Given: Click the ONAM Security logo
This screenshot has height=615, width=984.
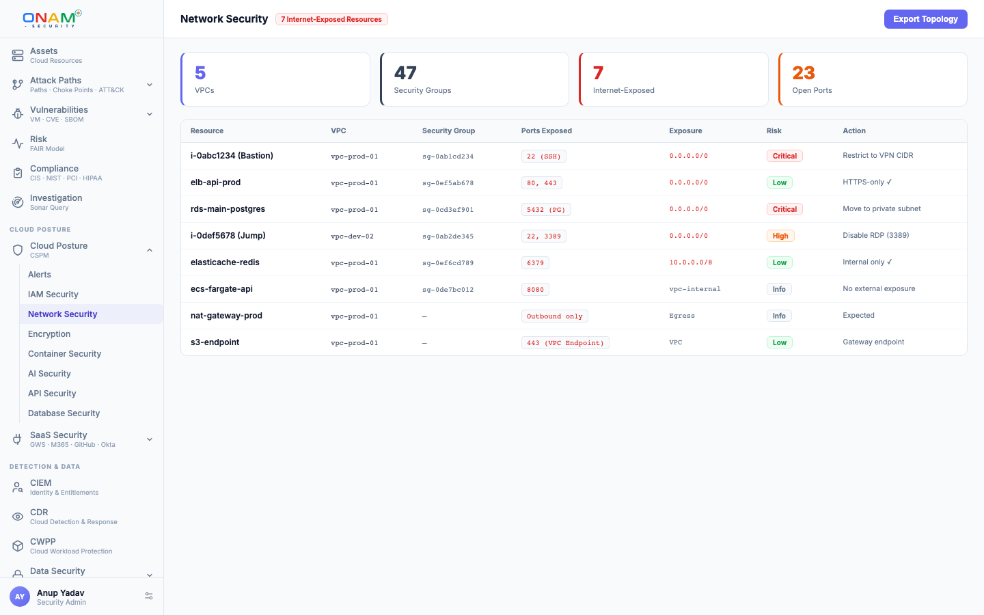Looking at the screenshot, I should (x=52, y=18).
